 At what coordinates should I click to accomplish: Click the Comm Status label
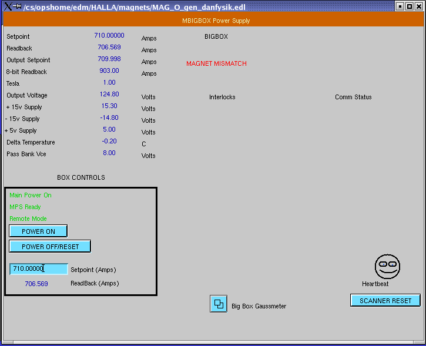coord(353,97)
